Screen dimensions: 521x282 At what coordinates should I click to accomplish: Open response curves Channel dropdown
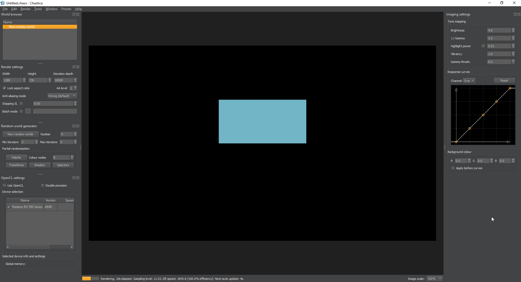[x=469, y=81]
